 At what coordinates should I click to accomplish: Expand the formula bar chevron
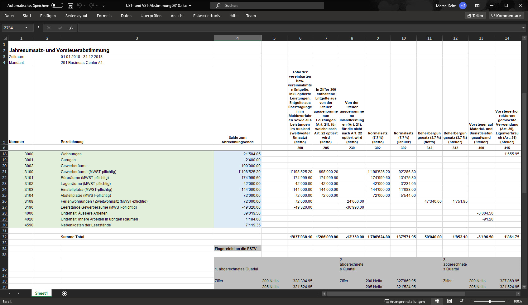pos(523,28)
